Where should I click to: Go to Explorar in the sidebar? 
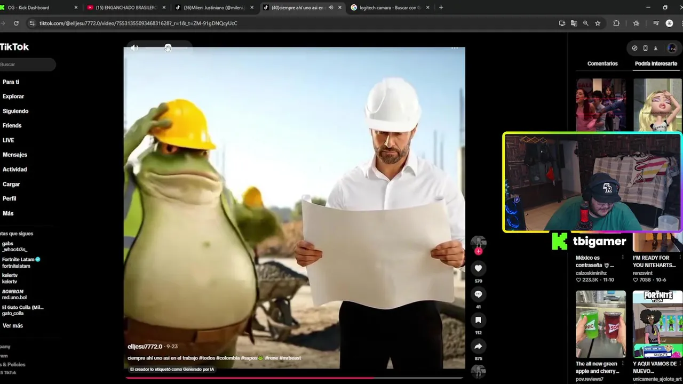13,97
